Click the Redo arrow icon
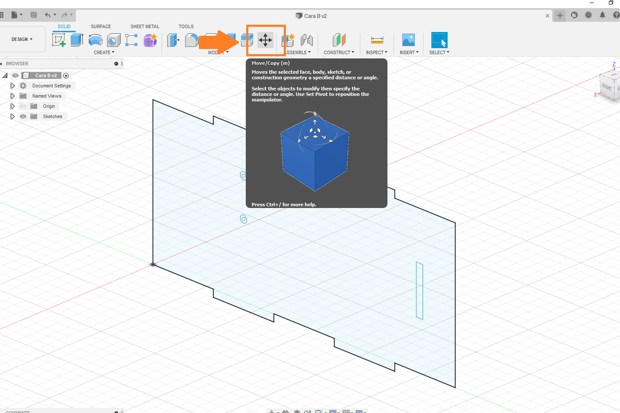Image resolution: width=620 pixels, height=413 pixels. click(64, 15)
